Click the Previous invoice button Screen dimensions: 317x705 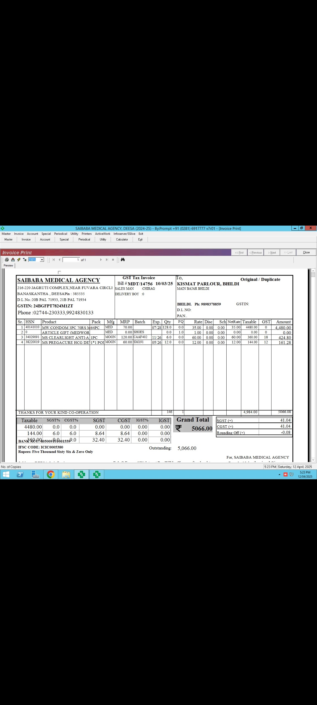point(256,252)
